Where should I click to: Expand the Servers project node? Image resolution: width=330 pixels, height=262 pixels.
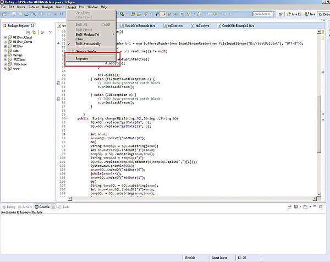click(x=5, y=56)
